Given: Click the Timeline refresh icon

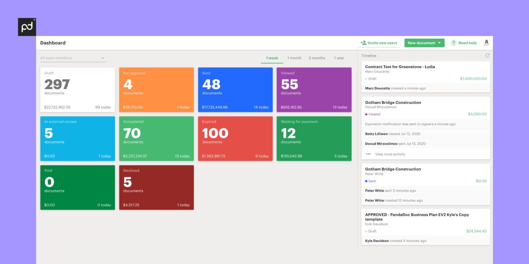Looking at the screenshot, I should [487, 55].
